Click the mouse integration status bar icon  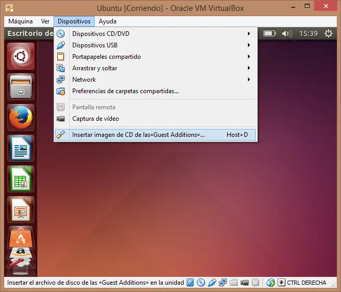[271, 283]
